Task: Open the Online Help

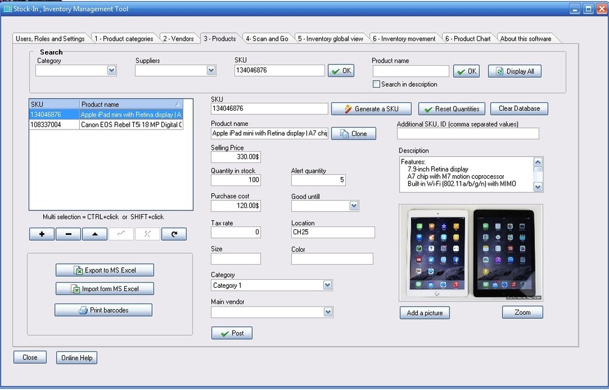Action: (76, 357)
